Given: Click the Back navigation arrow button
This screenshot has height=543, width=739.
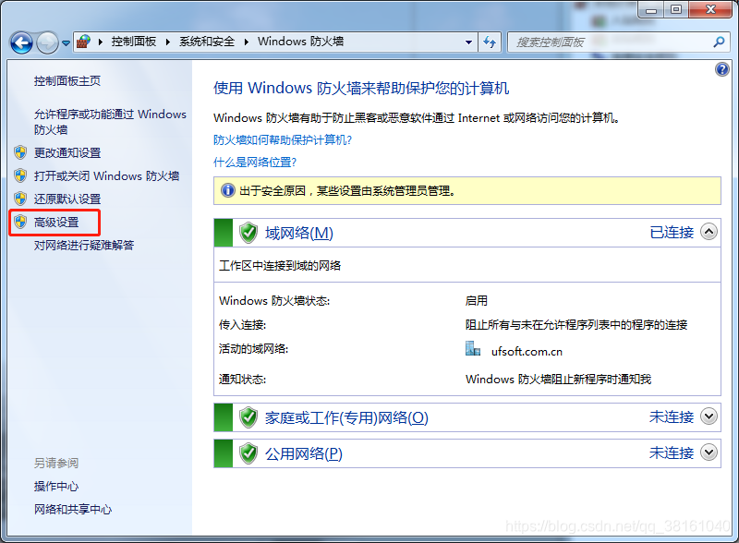Looking at the screenshot, I should click(x=21, y=42).
